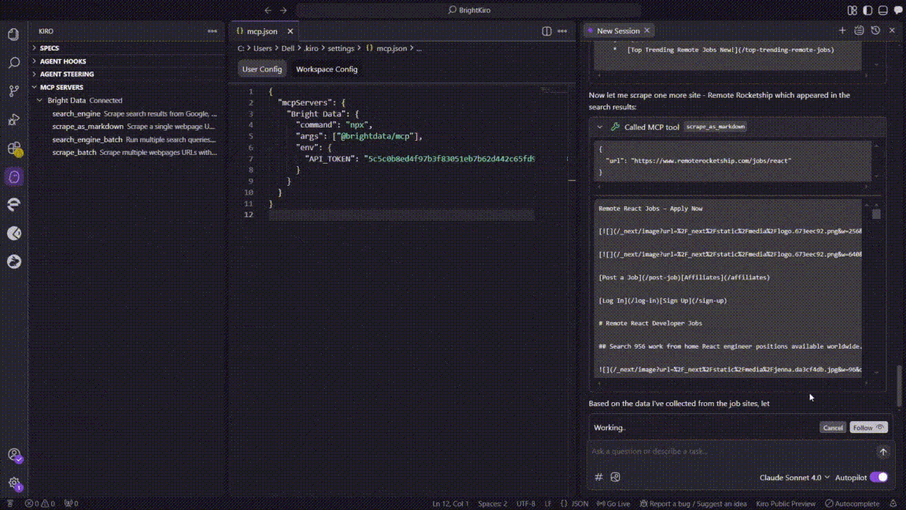Viewport: 906px width, 510px height.
Task: Click the send arrow in chat input
Action: [883, 452]
